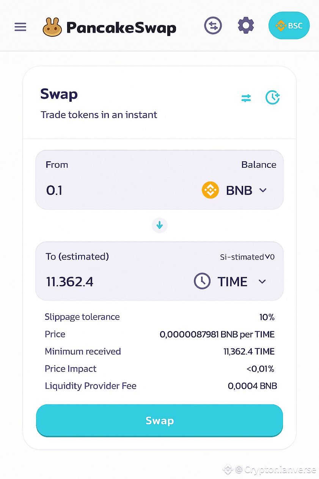
Task: Click the TIME token clock icon
Action: point(202,282)
